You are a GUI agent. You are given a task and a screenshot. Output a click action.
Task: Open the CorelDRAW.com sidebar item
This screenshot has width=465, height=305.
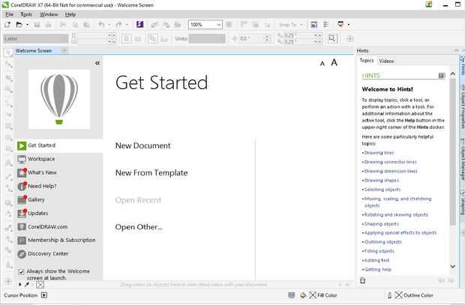[x=58, y=227]
